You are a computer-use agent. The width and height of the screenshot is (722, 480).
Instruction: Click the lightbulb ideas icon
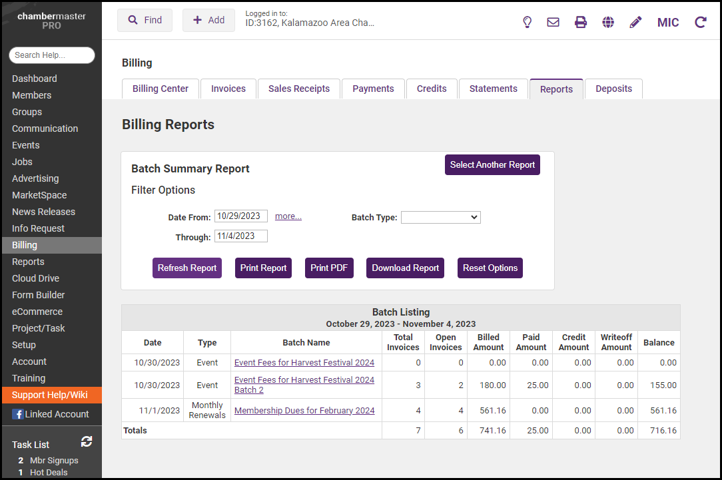[x=527, y=22]
